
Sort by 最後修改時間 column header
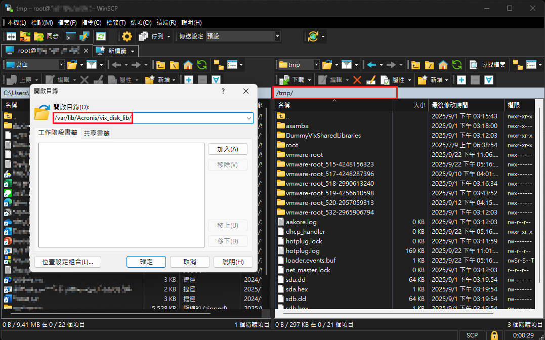point(466,105)
